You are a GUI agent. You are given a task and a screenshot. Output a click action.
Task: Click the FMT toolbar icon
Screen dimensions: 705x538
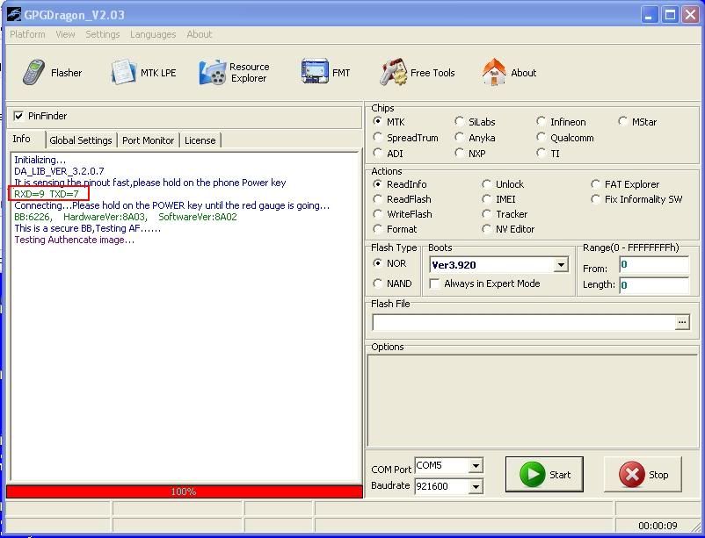coord(314,73)
